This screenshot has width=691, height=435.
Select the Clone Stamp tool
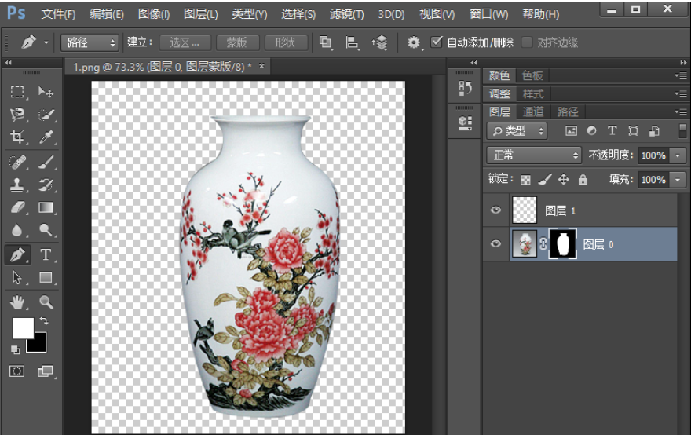[18, 185]
